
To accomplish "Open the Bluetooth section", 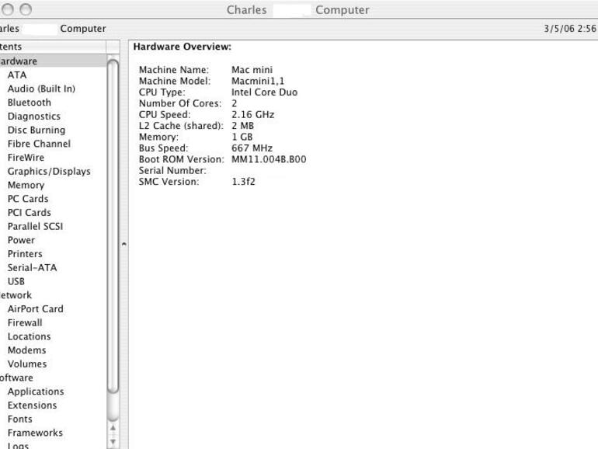I will (29, 103).
